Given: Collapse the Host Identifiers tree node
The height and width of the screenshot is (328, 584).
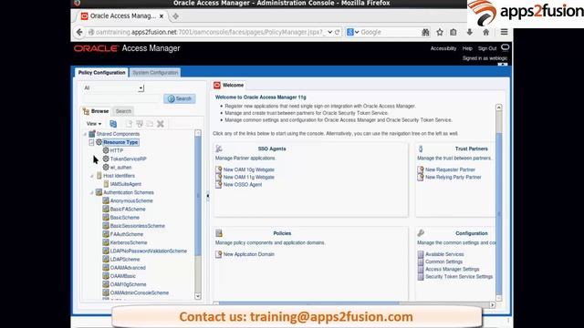Looking at the screenshot, I should pyautogui.click(x=92, y=176).
